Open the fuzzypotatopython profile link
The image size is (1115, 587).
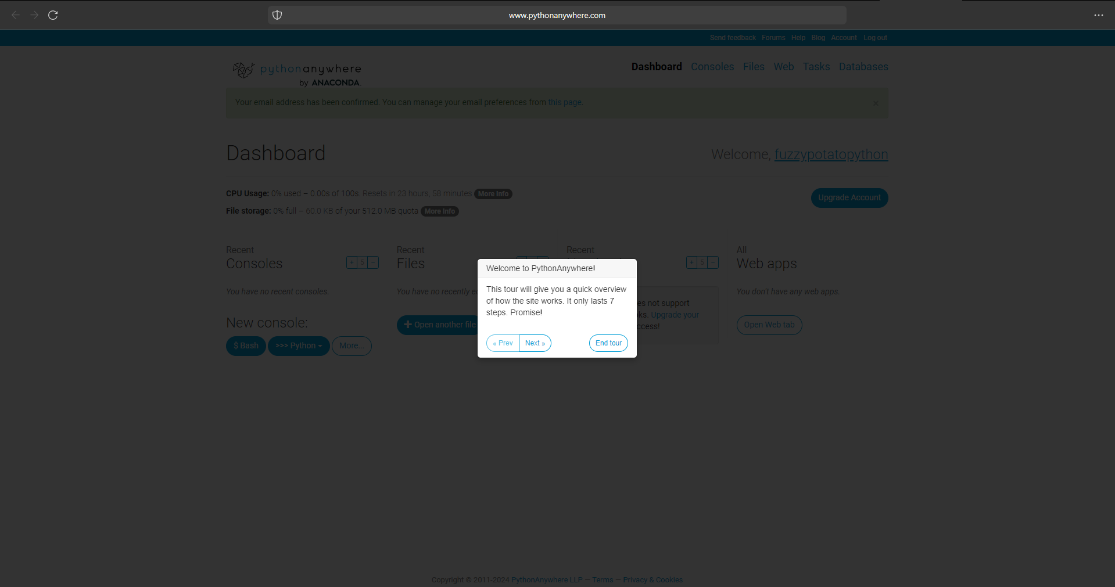point(831,154)
